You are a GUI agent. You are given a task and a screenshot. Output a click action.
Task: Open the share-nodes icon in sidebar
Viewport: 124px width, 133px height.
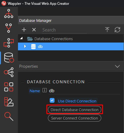9,72
